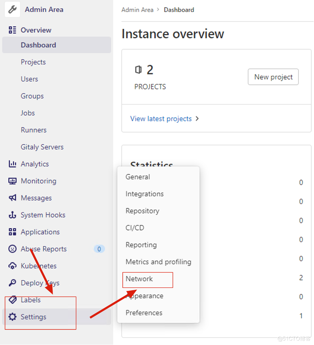Viewport: 314px width, 345px height.
Task: Select Deploy Keys sidebar label
Action: (40, 283)
